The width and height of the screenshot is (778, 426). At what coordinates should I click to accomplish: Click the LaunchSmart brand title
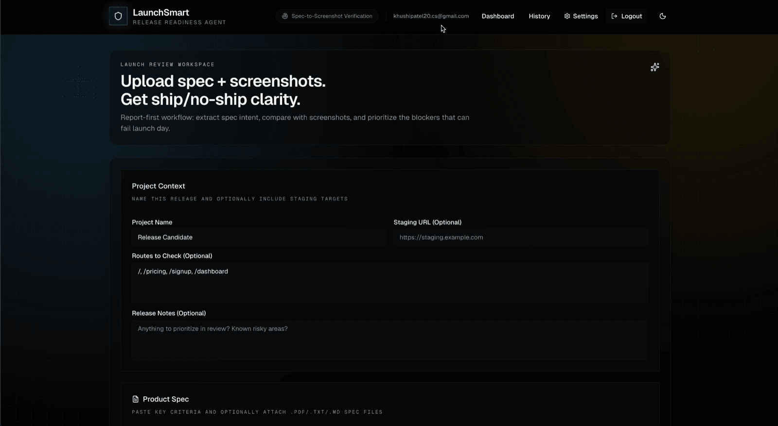click(x=161, y=13)
